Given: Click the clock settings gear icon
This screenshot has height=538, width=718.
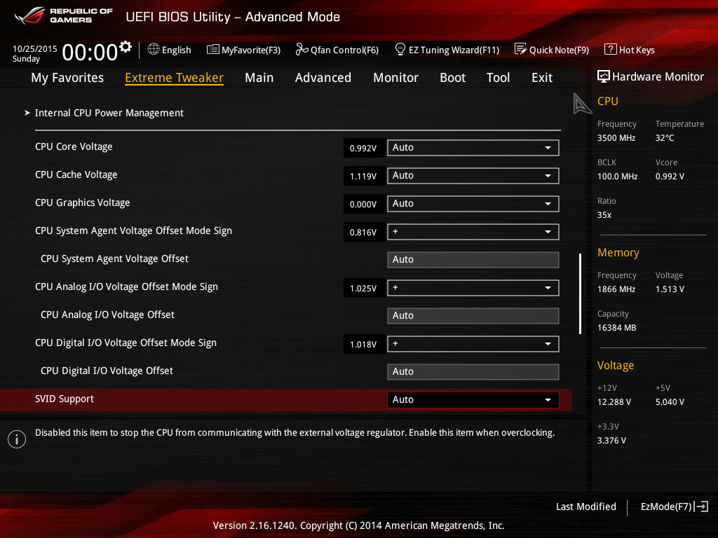Looking at the screenshot, I should (x=126, y=47).
